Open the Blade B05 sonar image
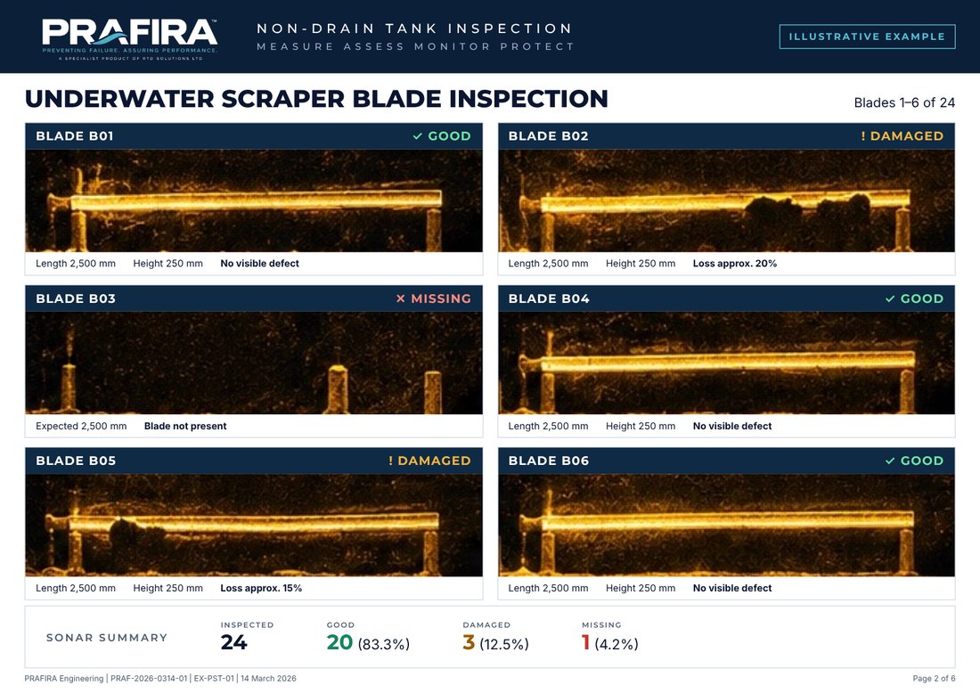This screenshot has width=980, height=693. tap(254, 525)
